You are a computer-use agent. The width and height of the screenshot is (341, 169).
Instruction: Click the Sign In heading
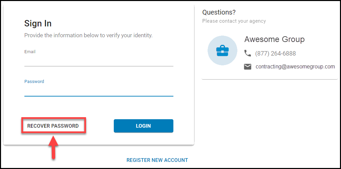(38, 23)
